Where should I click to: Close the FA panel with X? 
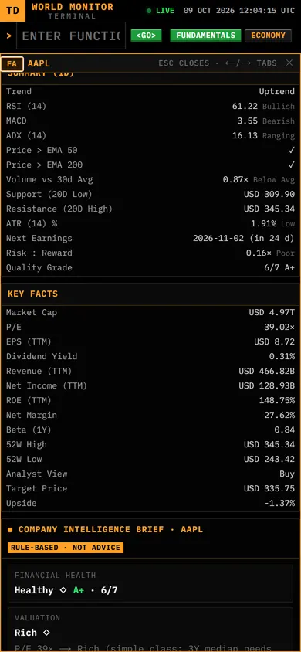289,63
